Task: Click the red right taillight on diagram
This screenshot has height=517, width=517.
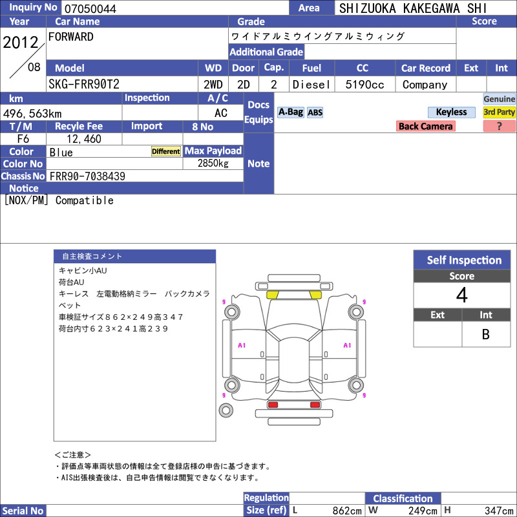Action: (x=315, y=405)
